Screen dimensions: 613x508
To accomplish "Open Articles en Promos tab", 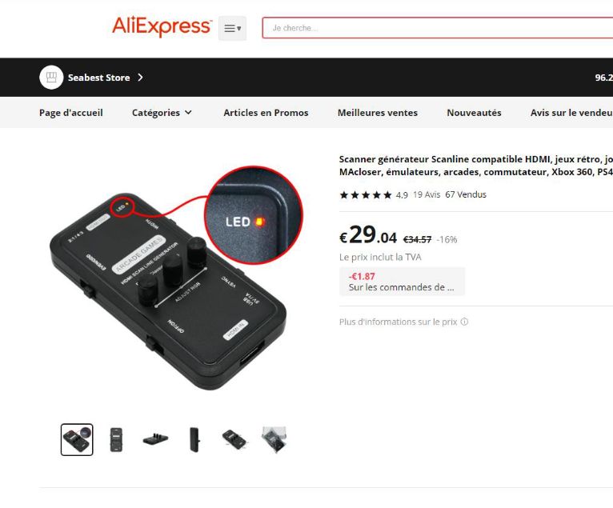I will 266,113.
